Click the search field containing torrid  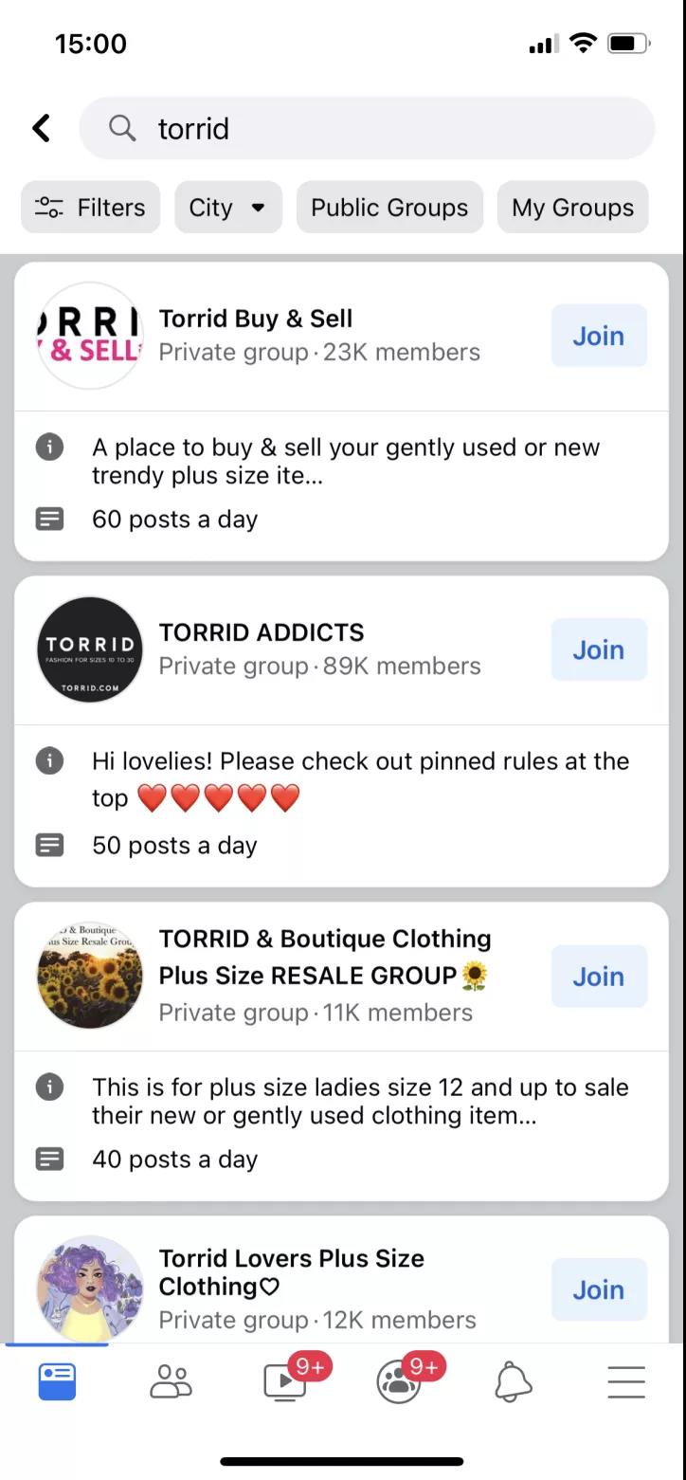coord(379,128)
